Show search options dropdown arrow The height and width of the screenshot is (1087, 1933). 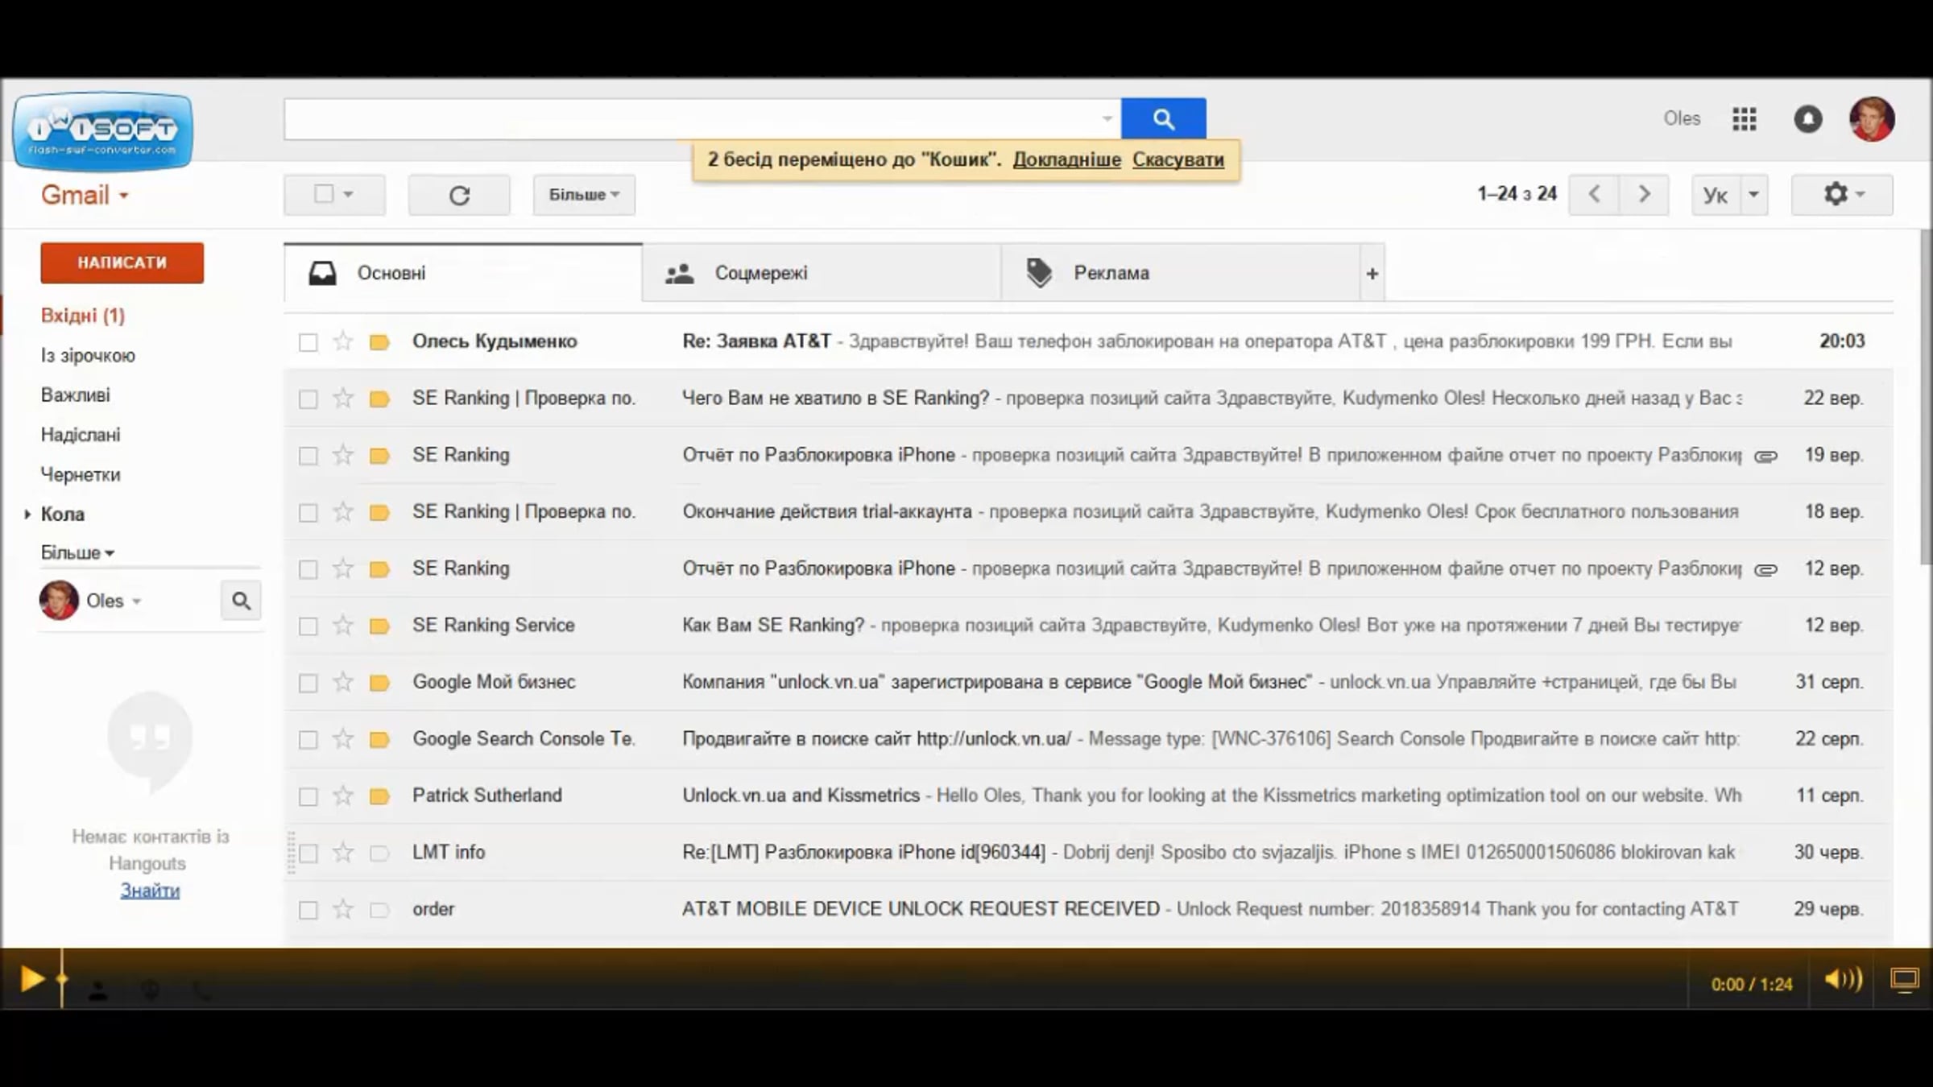pos(1107,119)
